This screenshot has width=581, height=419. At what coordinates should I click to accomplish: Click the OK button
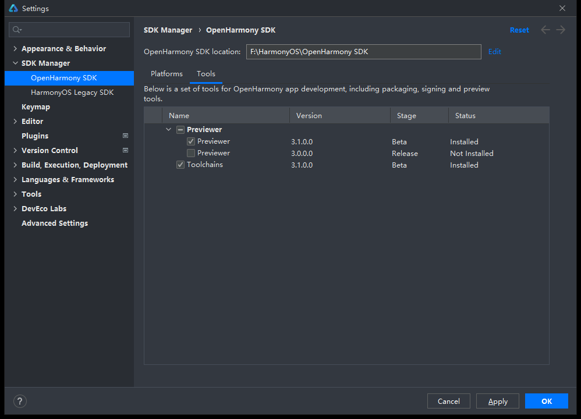pyautogui.click(x=547, y=401)
